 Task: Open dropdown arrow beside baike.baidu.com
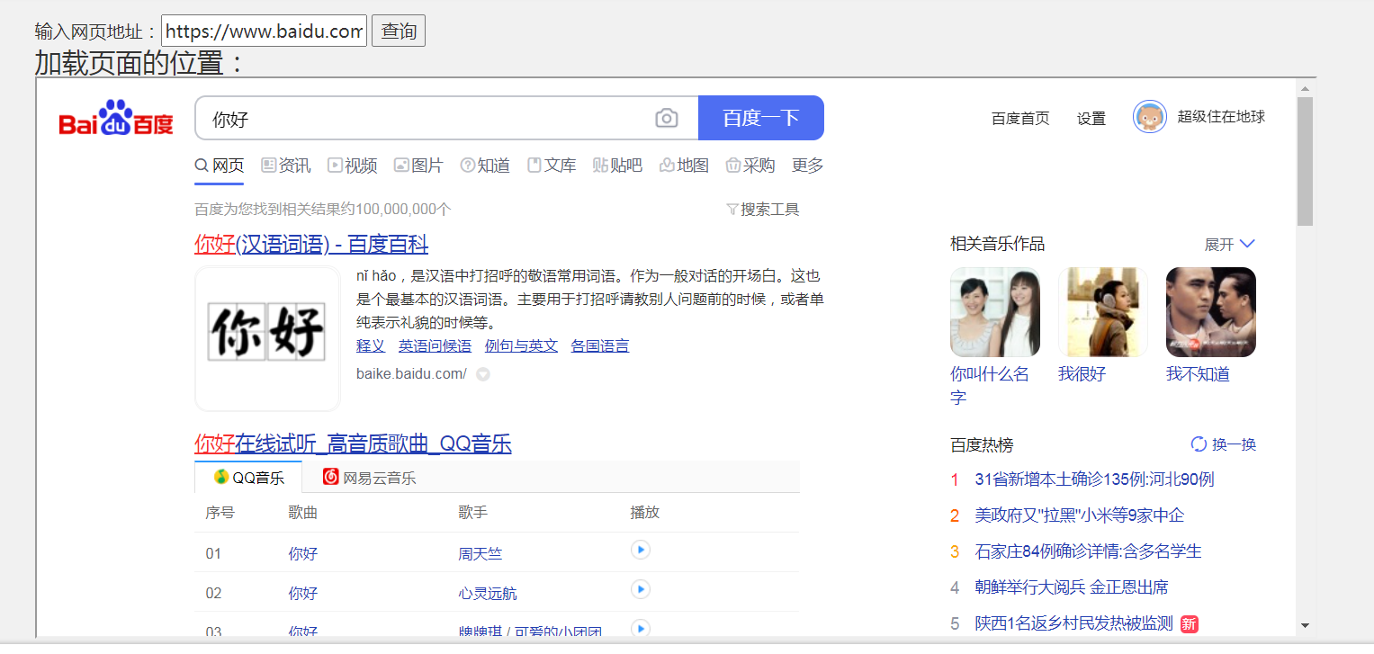click(x=483, y=374)
